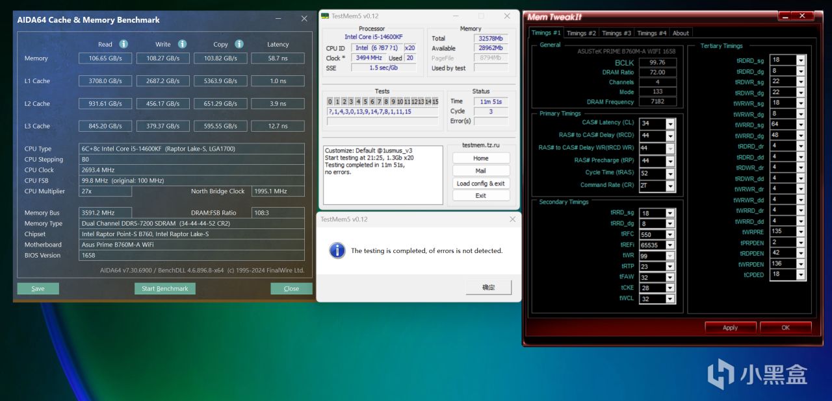Click the TestMem5 title bar app icon
Screen dimensions: 832x401
tap(325, 16)
